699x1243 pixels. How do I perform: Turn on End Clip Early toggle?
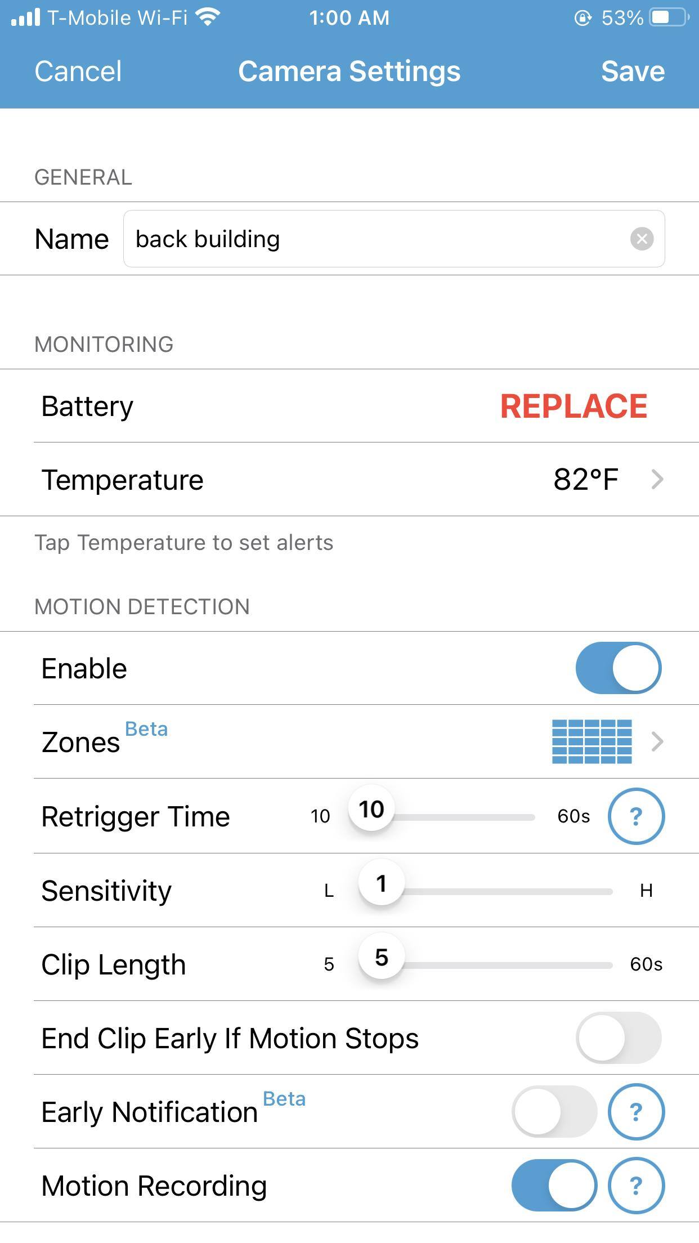pos(618,1038)
